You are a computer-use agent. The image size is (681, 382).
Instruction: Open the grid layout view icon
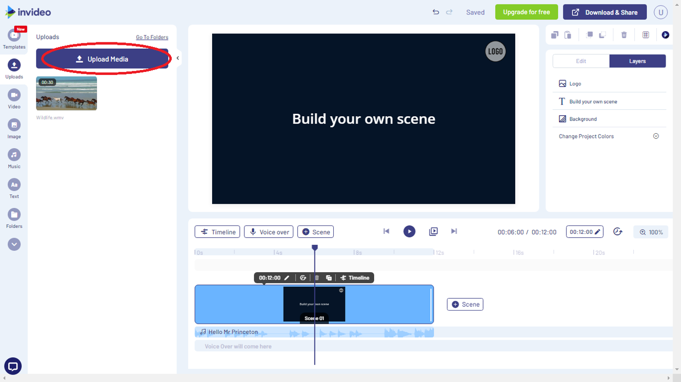(645, 35)
